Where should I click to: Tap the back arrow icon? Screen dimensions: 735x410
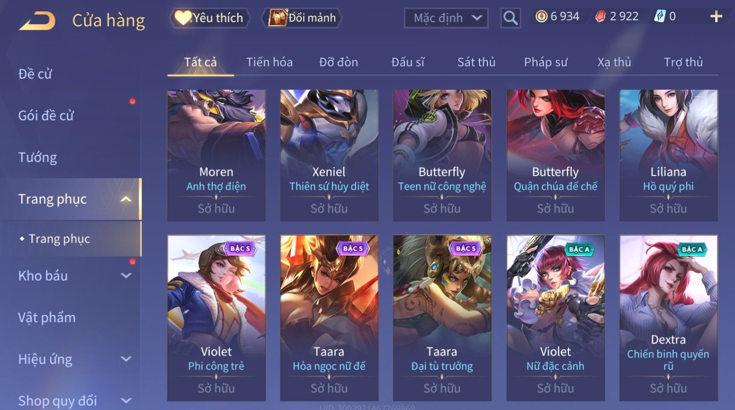37,21
